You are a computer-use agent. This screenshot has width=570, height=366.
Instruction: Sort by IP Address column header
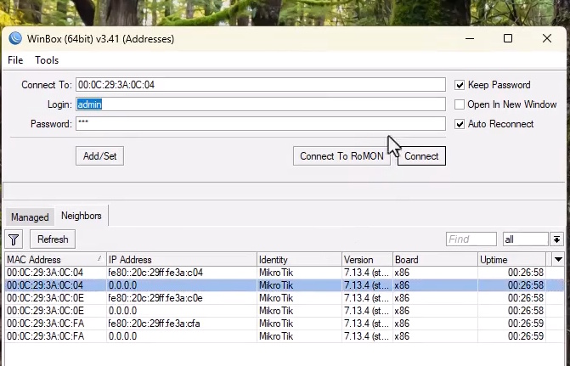pos(182,260)
